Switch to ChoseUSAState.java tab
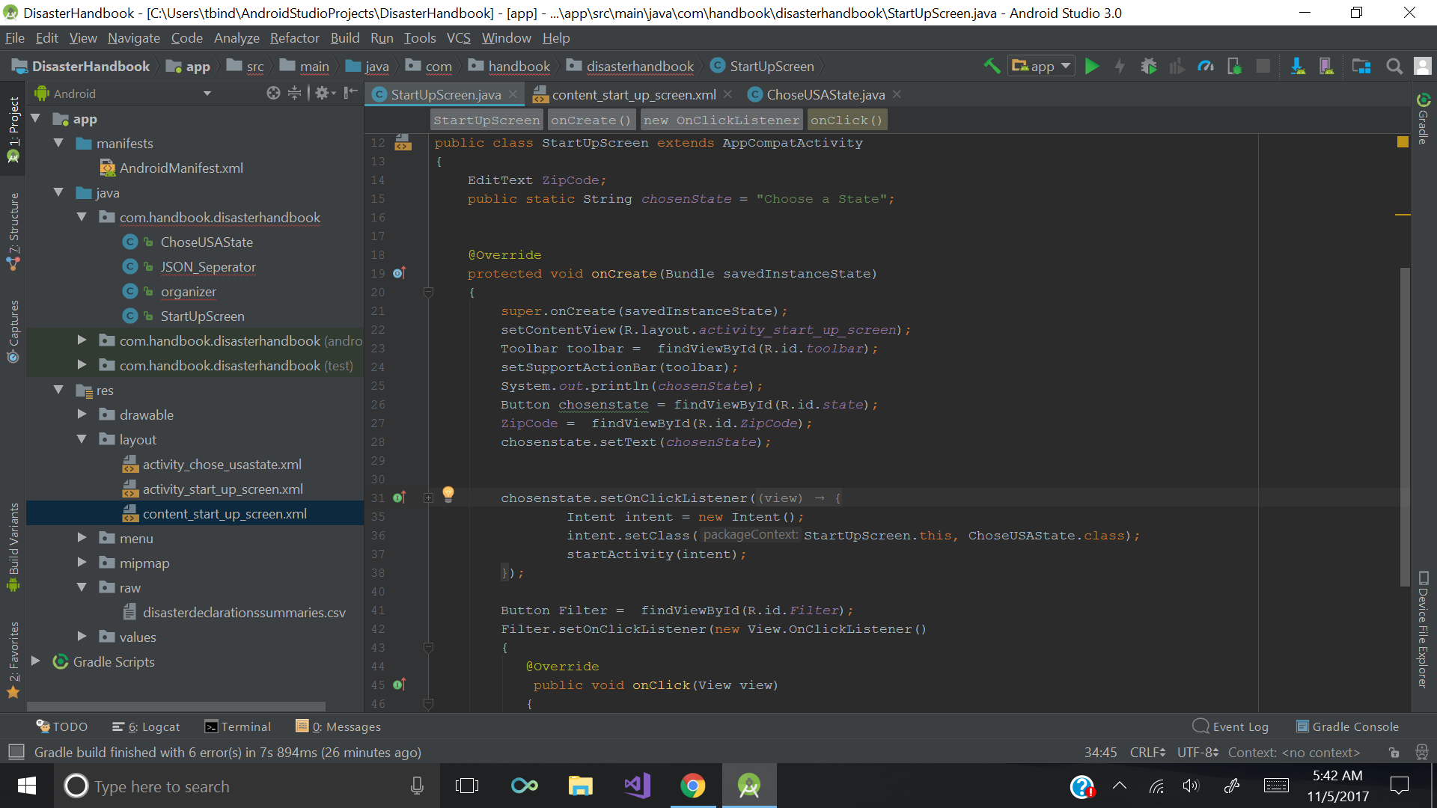The width and height of the screenshot is (1437, 808). click(825, 94)
